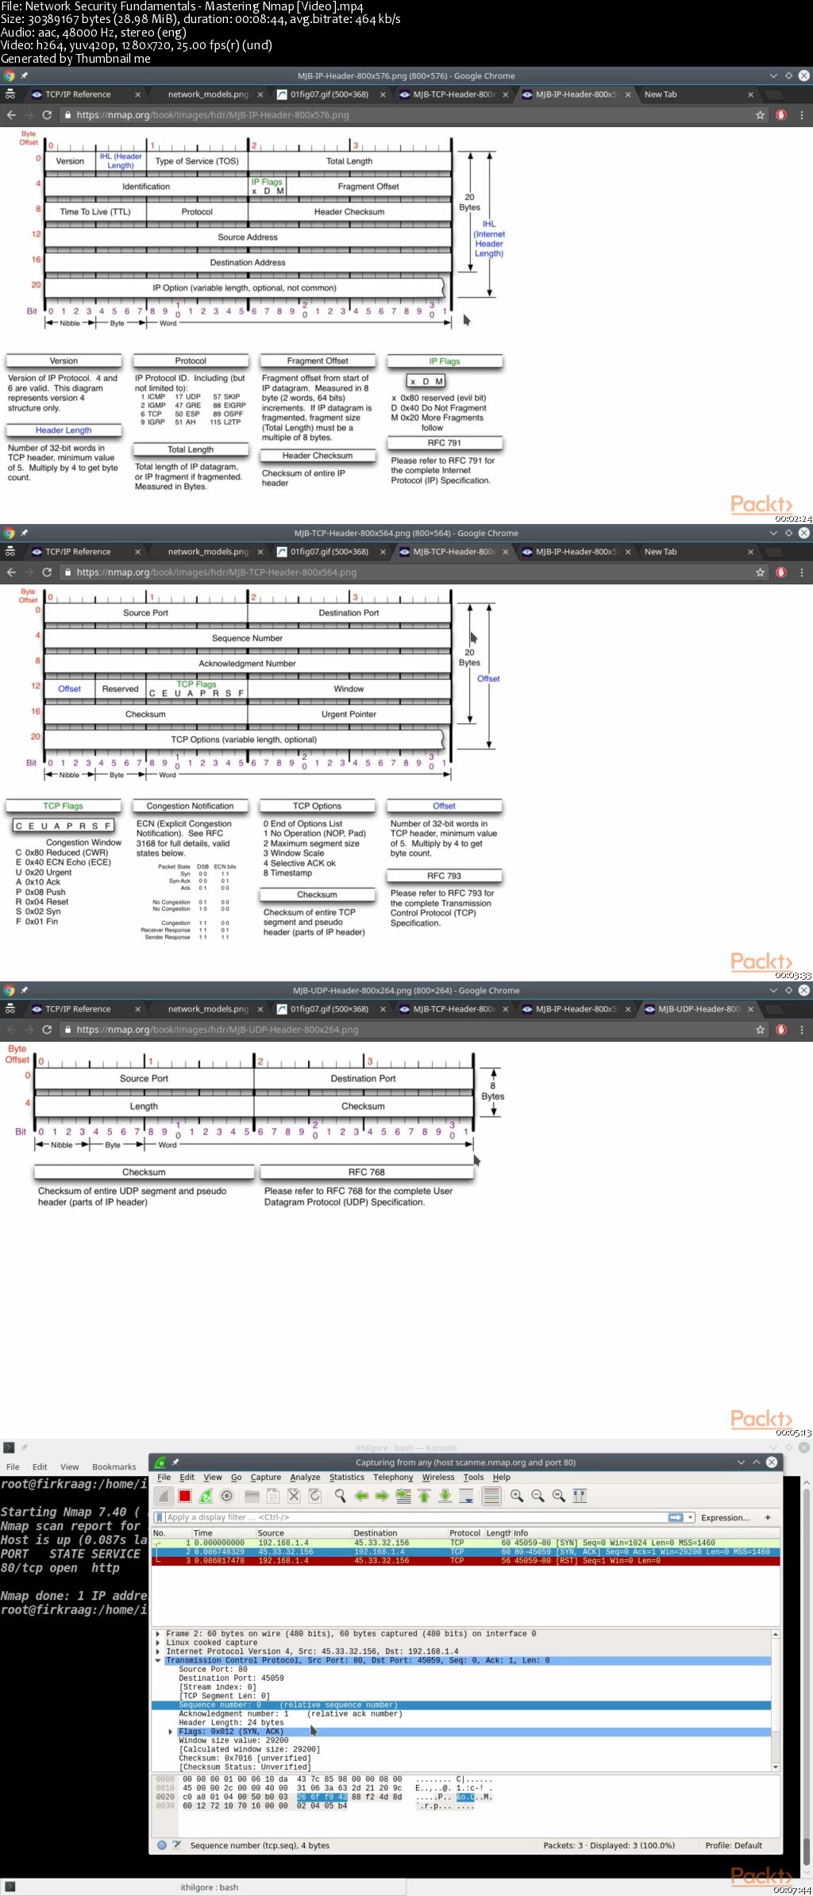The height and width of the screenshot is (1896, 813).
Task: Open the Wireshark Telephony menu
Action: click(x=393, y=1478)
